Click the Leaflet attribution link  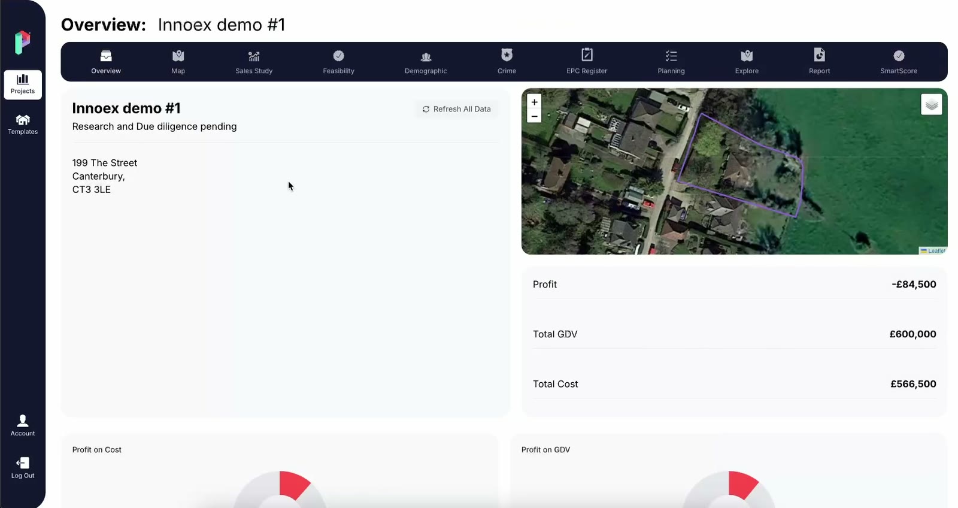(936, 251)
